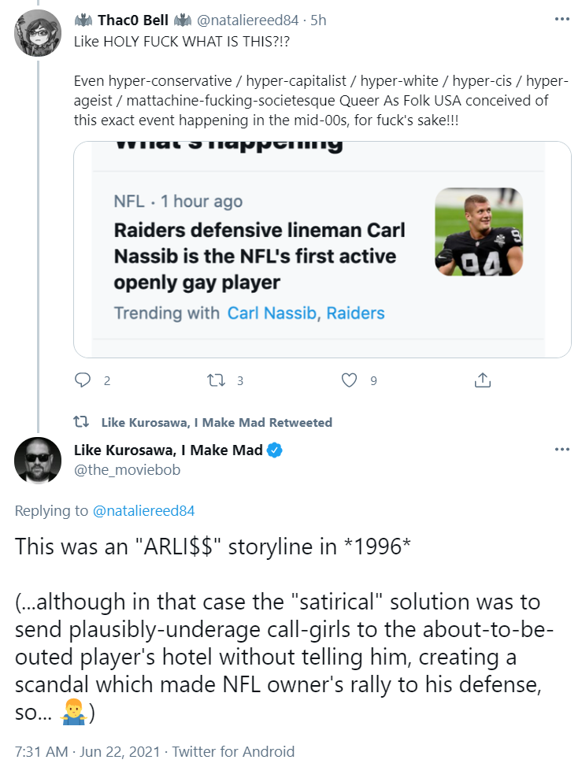Like the Thac0 Bell tweet

point(349,380)
